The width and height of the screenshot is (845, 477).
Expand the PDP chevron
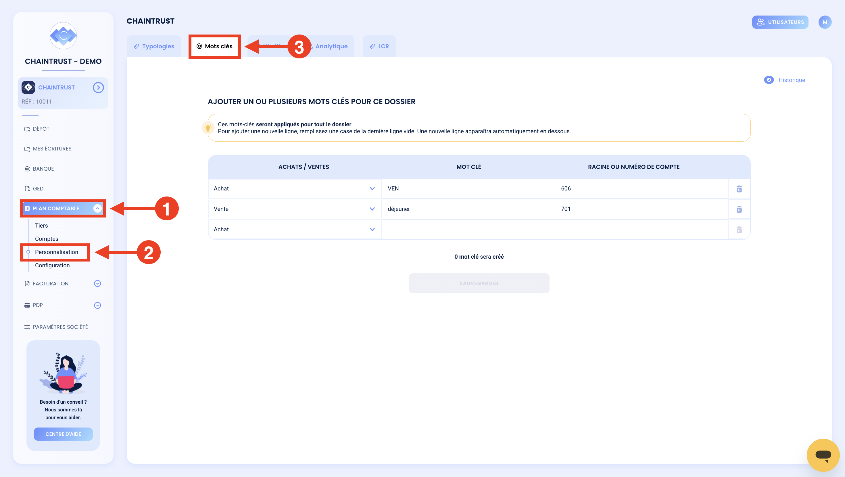97,305
